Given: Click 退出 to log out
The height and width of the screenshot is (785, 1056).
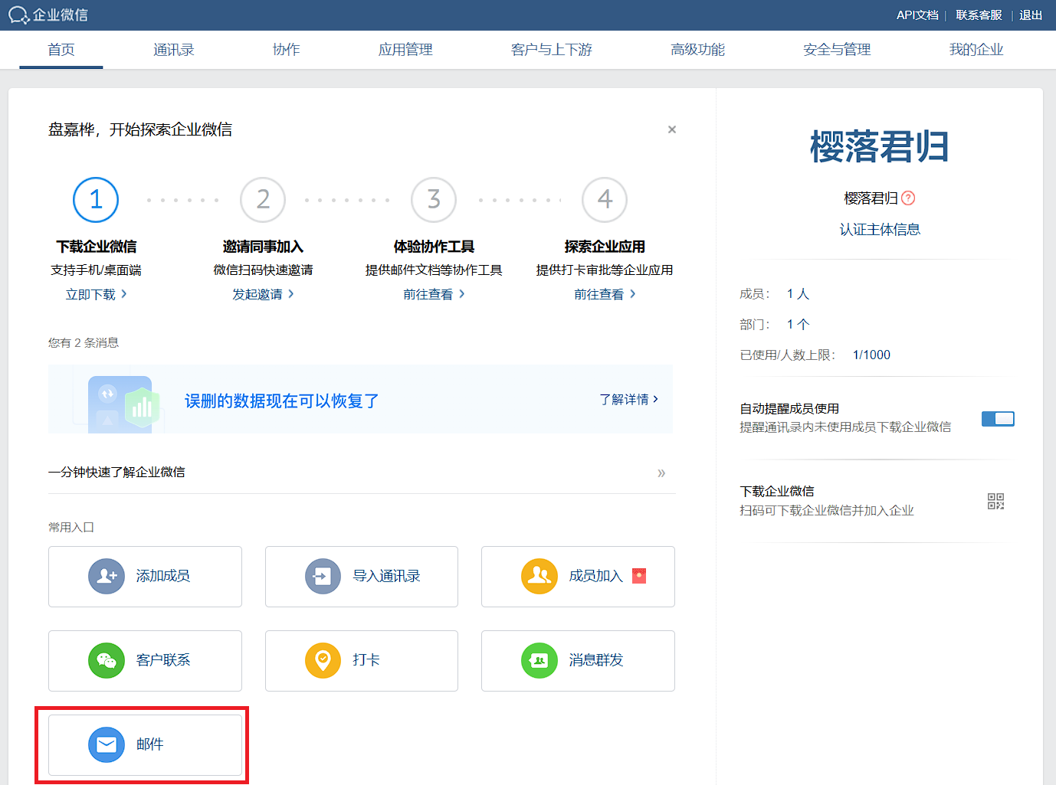Looking at the screenshot, I should (1031, 15).
